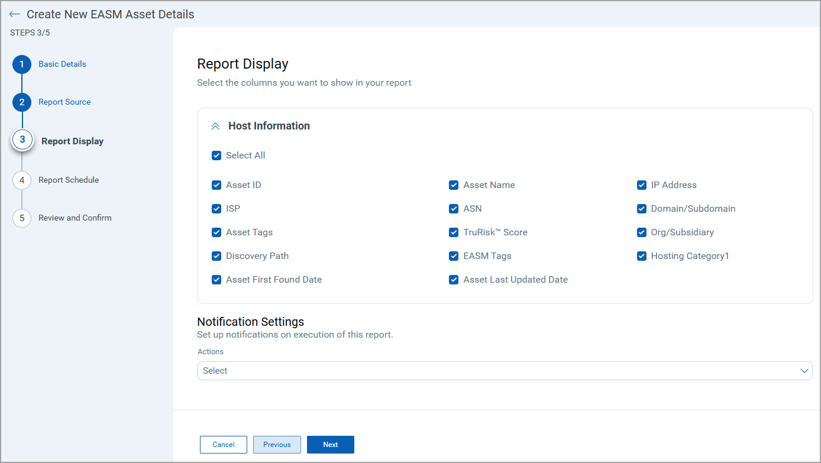Viewport: 821px width, 463px height.
Task: Uncheck the Asset ID checkbox
Action: tap(216, 185)
